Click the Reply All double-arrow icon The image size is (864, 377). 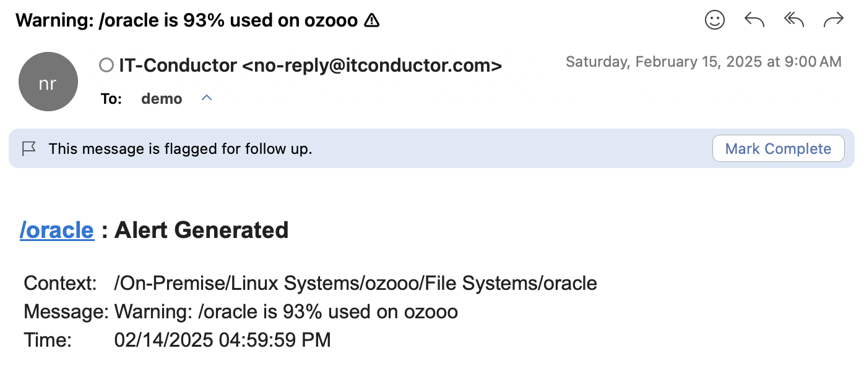tap(793, 20)
